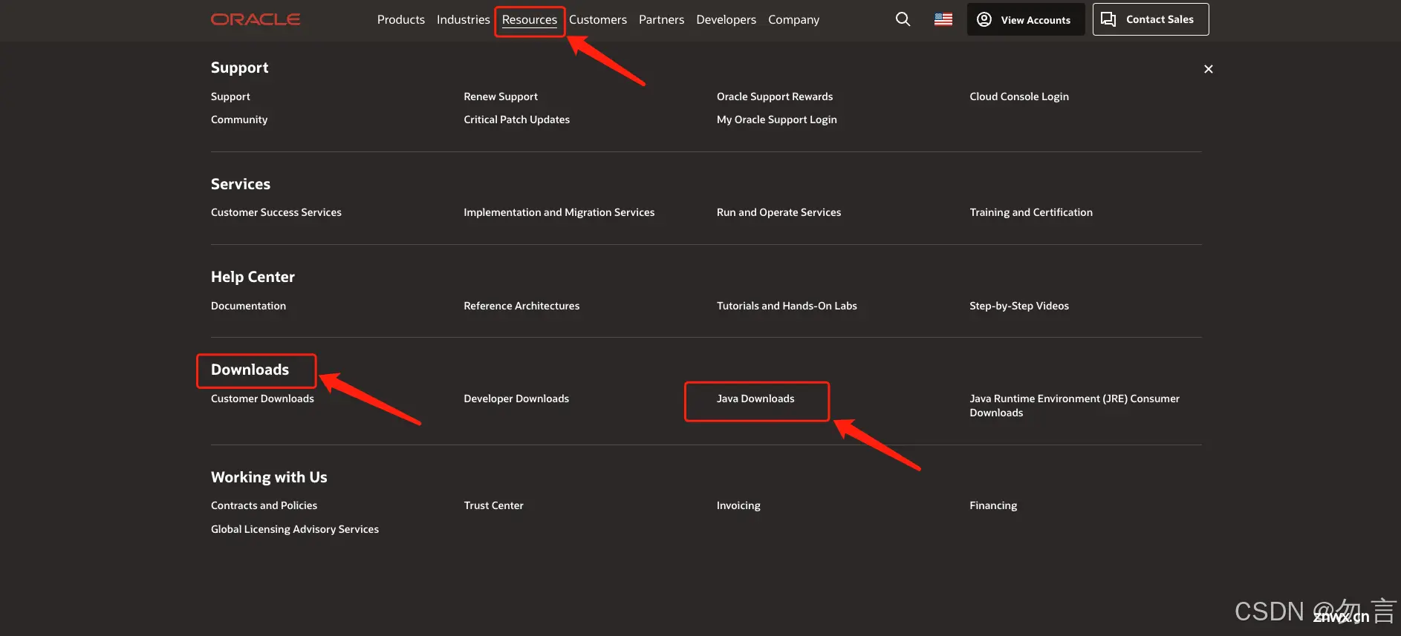The width and height of the screenshot is (1401, 636).
Task: Close the Resources menu with X
Action: (x=1208, y=69)
